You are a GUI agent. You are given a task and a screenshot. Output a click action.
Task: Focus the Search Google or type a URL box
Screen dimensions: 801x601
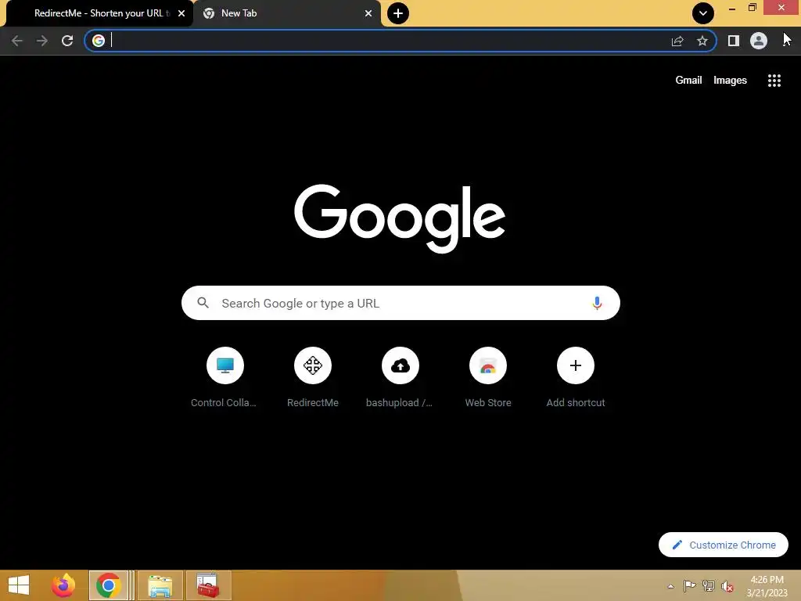(x=400, y=303)
